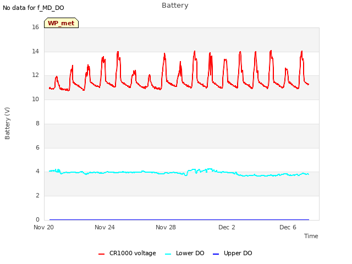Toggle Lower DO legend entry
Screen dimensions: 352x264
(185, 253)
